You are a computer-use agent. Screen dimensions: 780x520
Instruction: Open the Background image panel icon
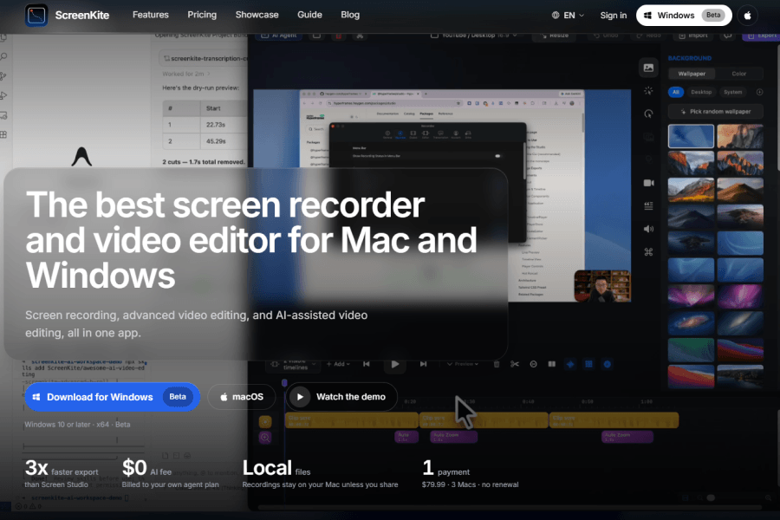pyautogui.click(x=648, y=68)
